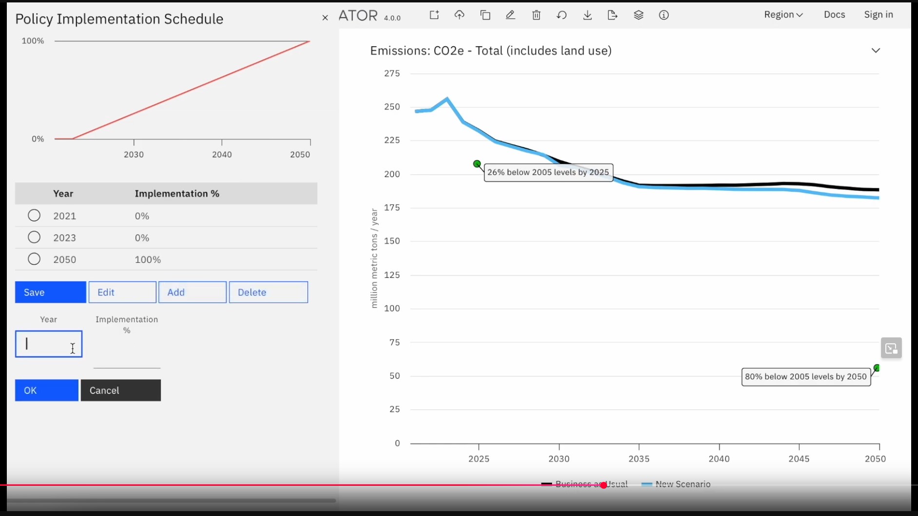Focus the Year input field
Image resolution: width=918 pixels, height=516 pixels.
(49, 344)
